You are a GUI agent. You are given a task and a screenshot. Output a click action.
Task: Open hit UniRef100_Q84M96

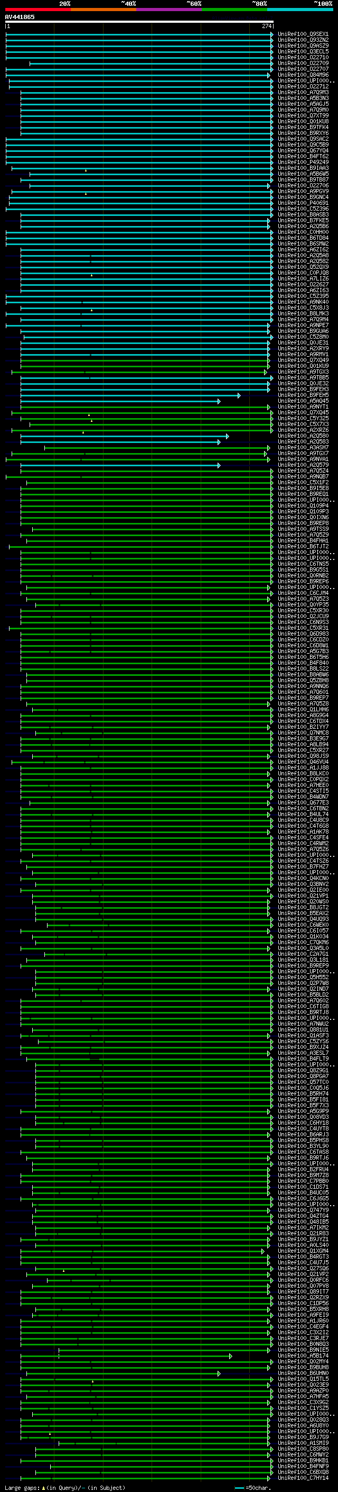tap(303, 75)
